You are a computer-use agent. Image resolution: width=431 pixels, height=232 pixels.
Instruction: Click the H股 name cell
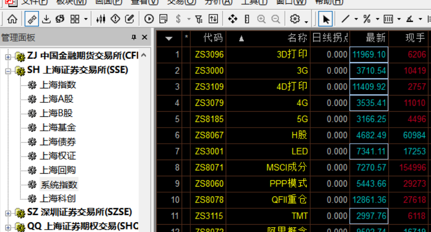tap(299, 135)
